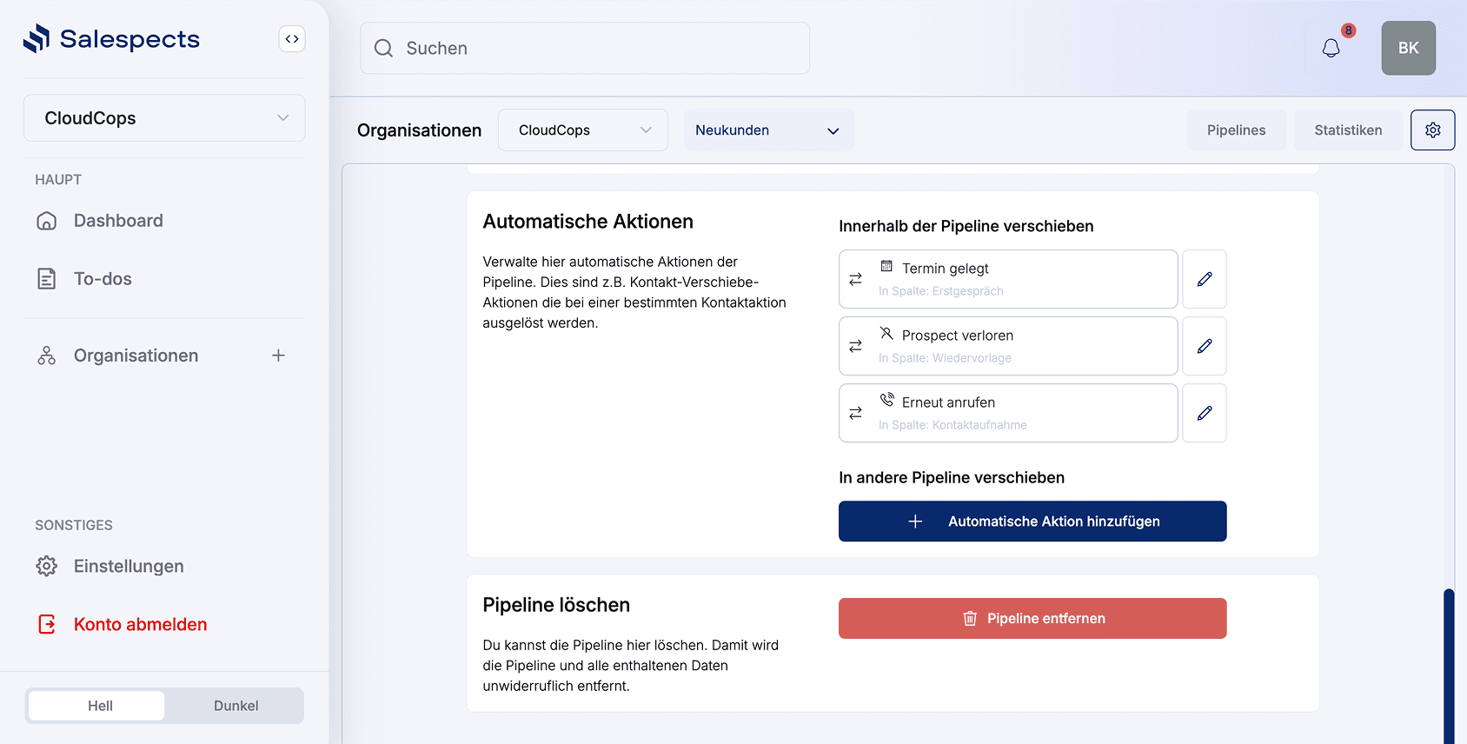This screenshot has width=1467, height=744.
Task: Edit the 'Prospect verloren' action
Action: pos(1204,346)
